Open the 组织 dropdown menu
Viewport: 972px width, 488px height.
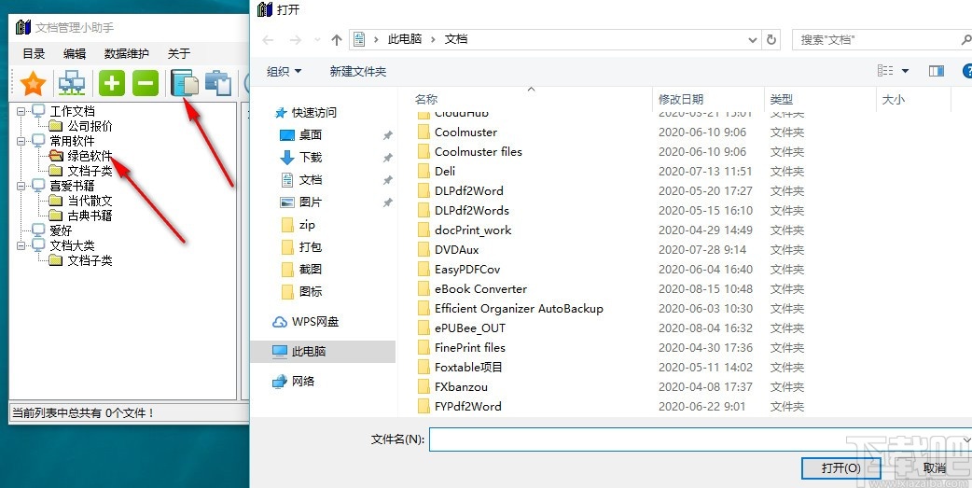click(x=284, y=71)
